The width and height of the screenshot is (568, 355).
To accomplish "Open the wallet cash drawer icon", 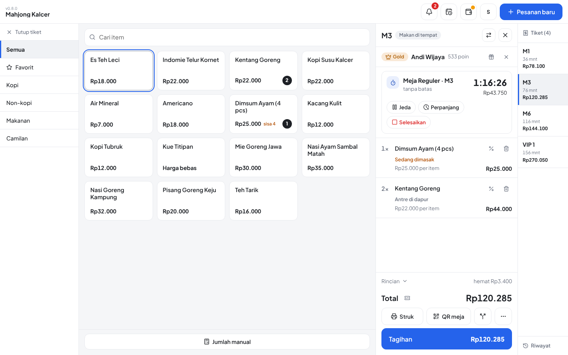I will [x=469, y=12].
